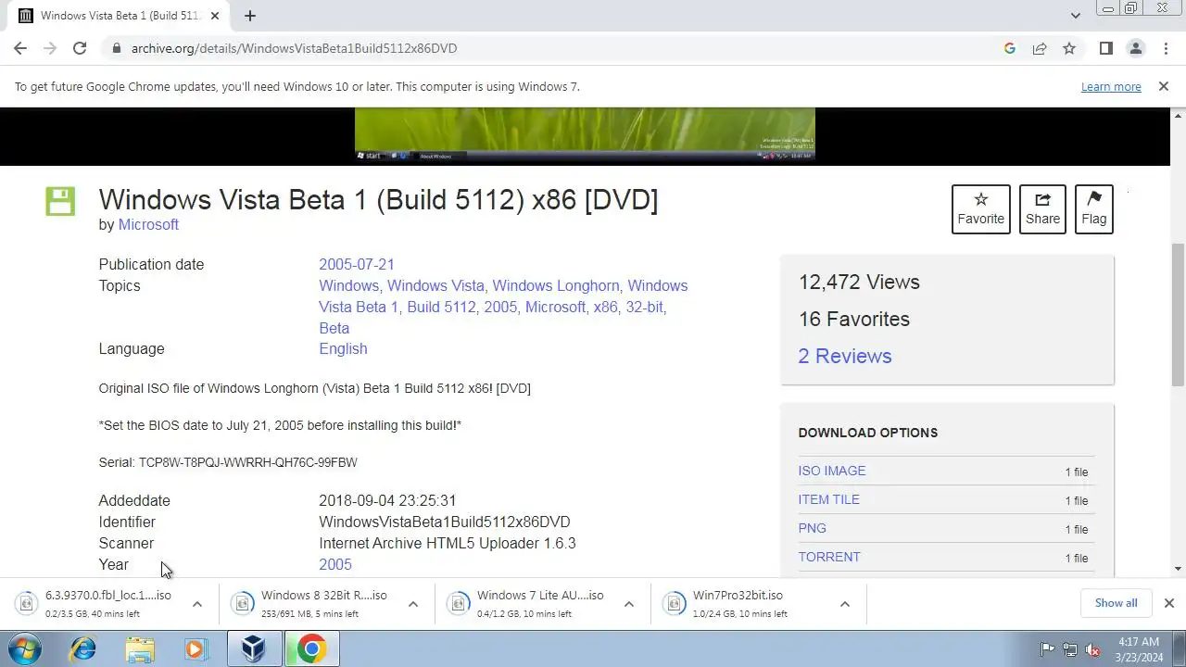This screenshot has width=1186, height=667.
Task: Click the Windows 8 32Bit download file icon
Action: pyautogui.click(x=242, y=604)
